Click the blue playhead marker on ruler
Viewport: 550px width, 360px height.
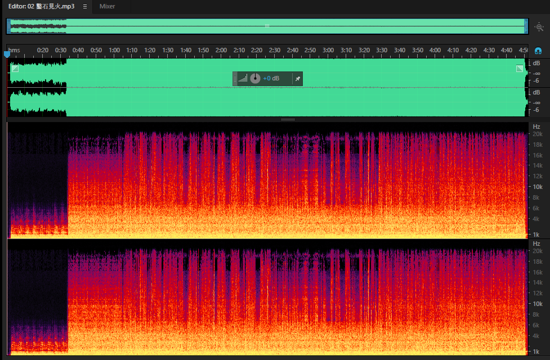tap(7, 55)
